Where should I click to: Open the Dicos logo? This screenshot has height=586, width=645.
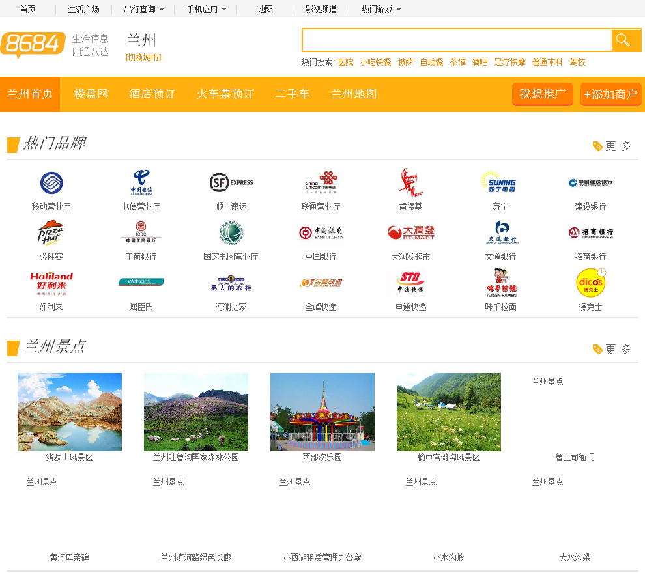tap(591, 283)
